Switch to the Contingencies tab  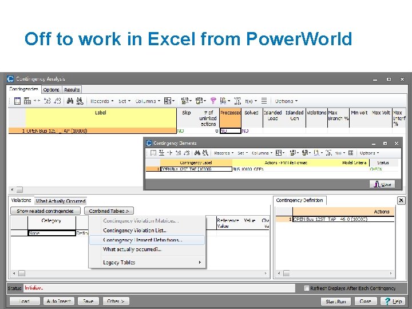pos(23,89)
